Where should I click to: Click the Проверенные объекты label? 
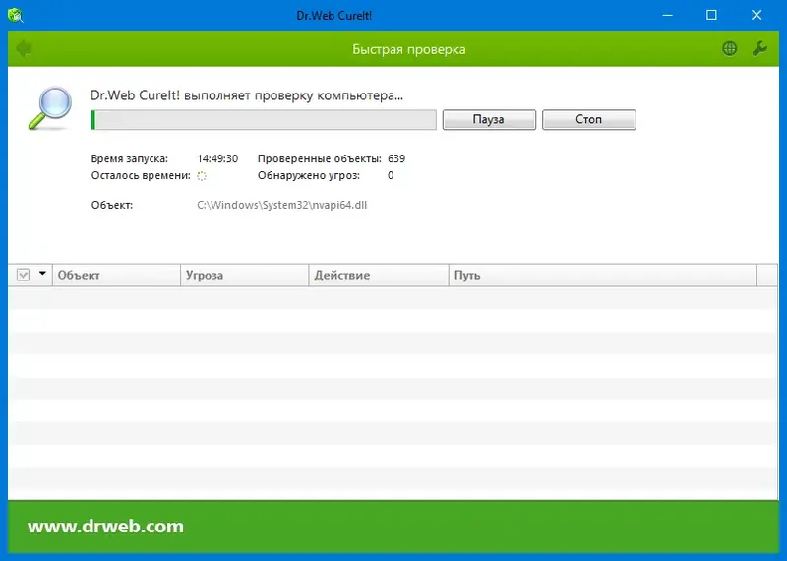pos(320,158)
